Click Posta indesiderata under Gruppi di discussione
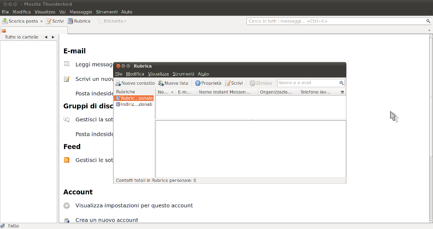The image size is (433, 229). pyautogui.click(x=94, y=134)
